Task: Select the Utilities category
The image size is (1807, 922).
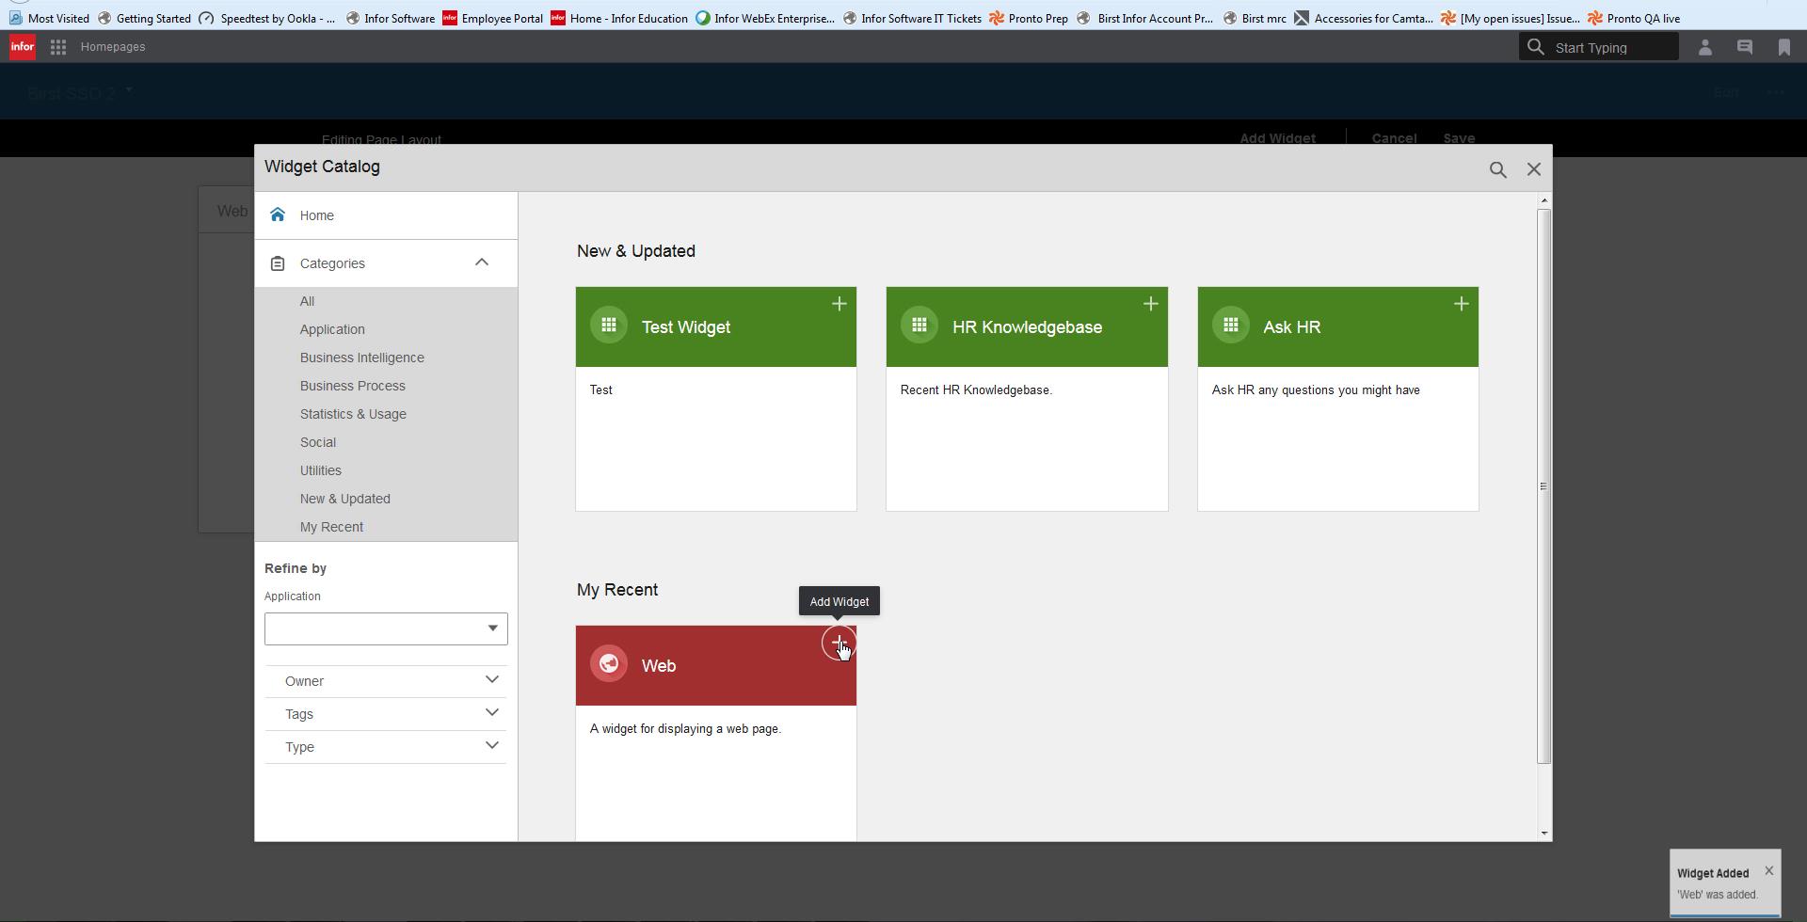Action: tap(320, 470)
